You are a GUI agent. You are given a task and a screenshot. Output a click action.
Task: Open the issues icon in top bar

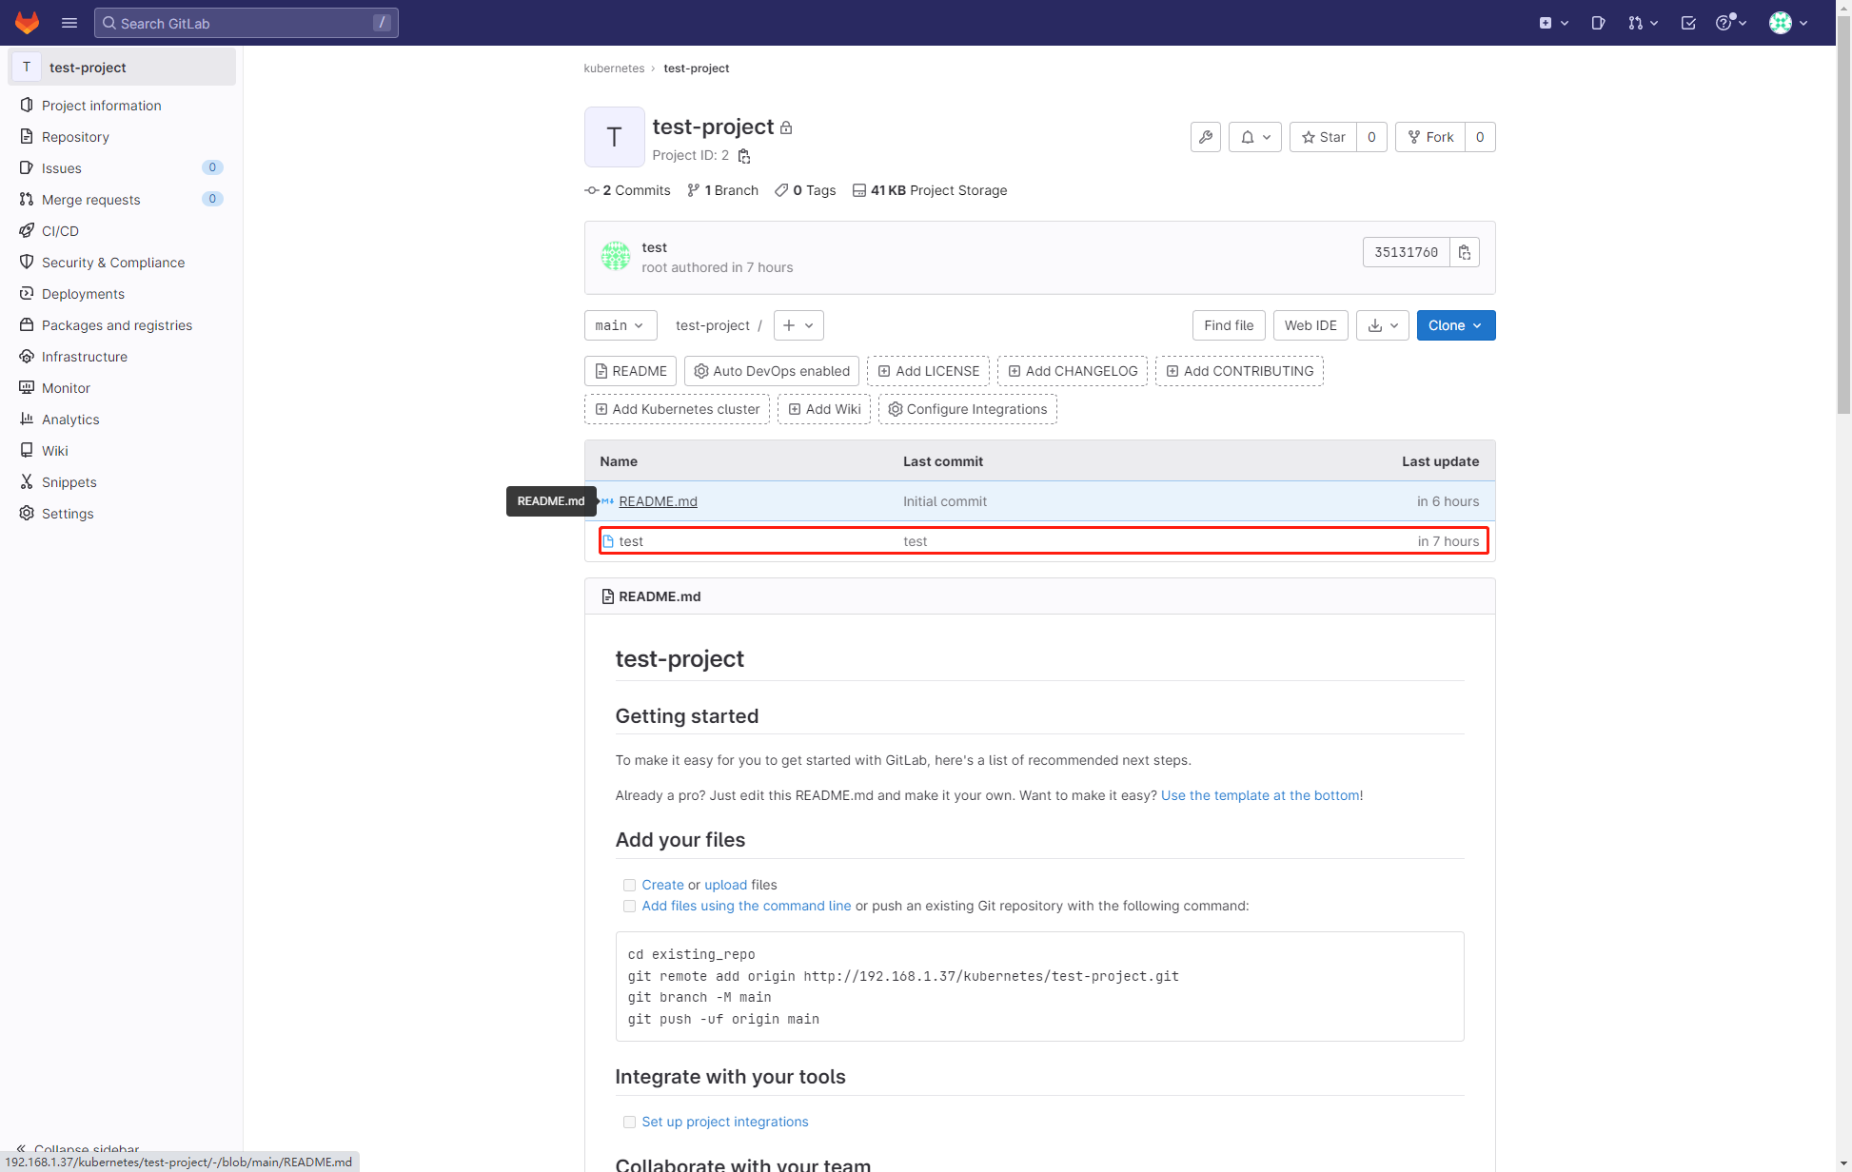click(x=1598, y=23)
